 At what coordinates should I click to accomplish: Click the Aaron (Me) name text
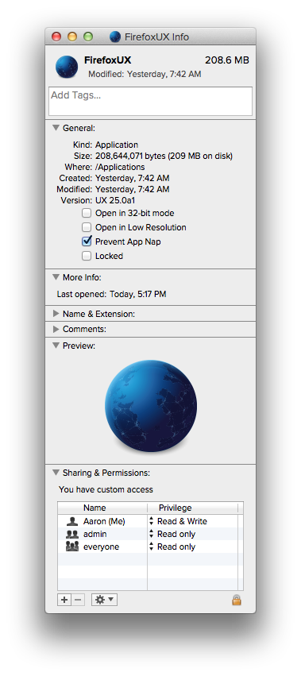(104, 521)
